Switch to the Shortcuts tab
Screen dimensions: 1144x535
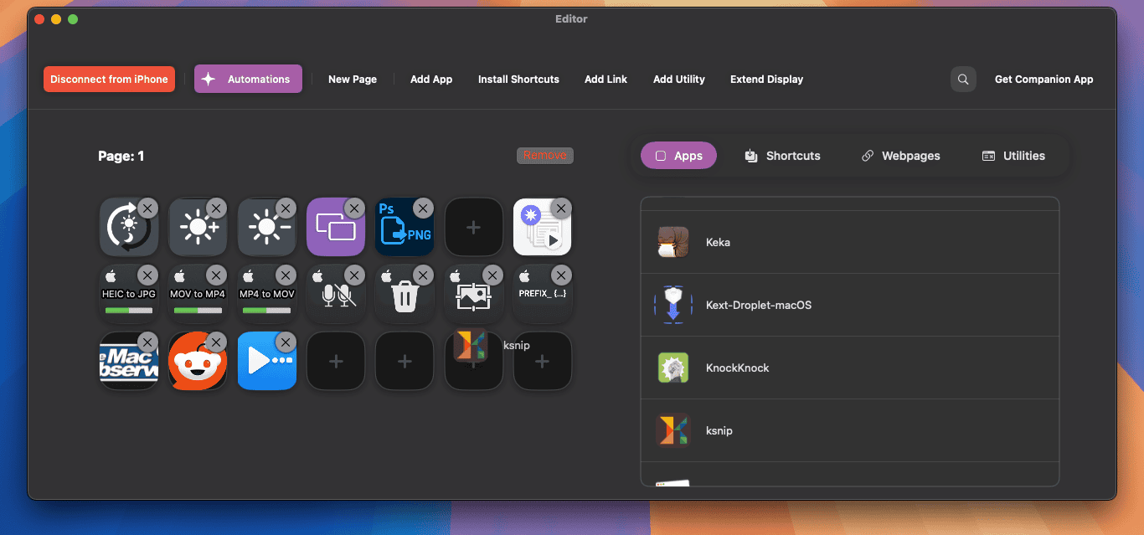(782, 155)
